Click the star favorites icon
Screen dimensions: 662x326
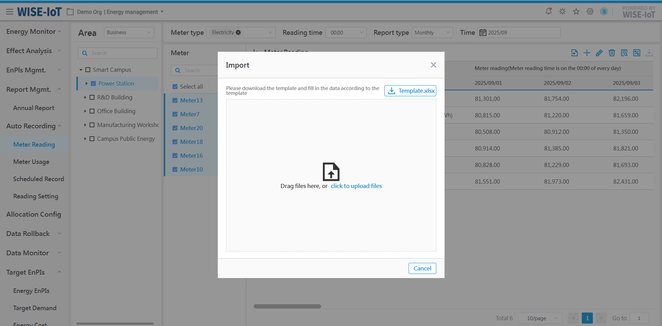576,11
